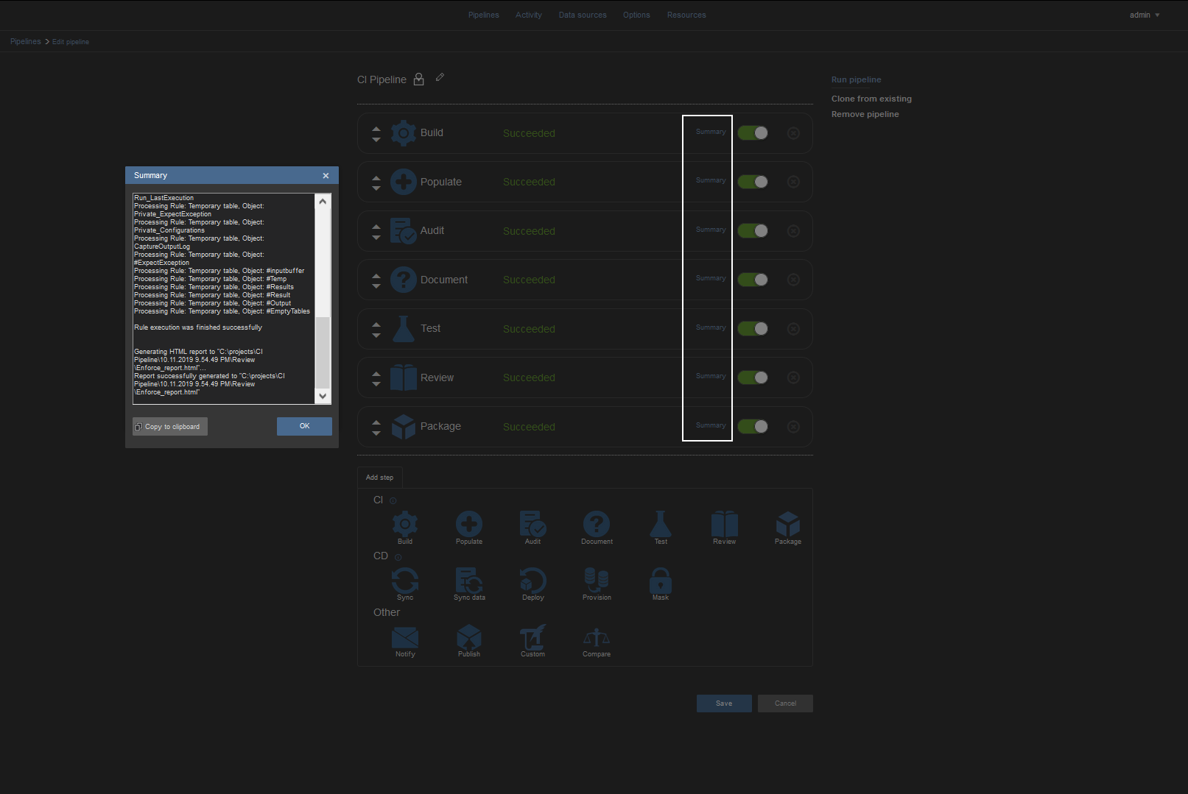
Task: Open the Pipelines menu in top navigation
Action: click(484, 15)
